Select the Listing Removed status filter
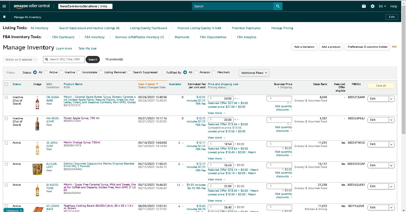406x212 pixels. pos(101,72)
